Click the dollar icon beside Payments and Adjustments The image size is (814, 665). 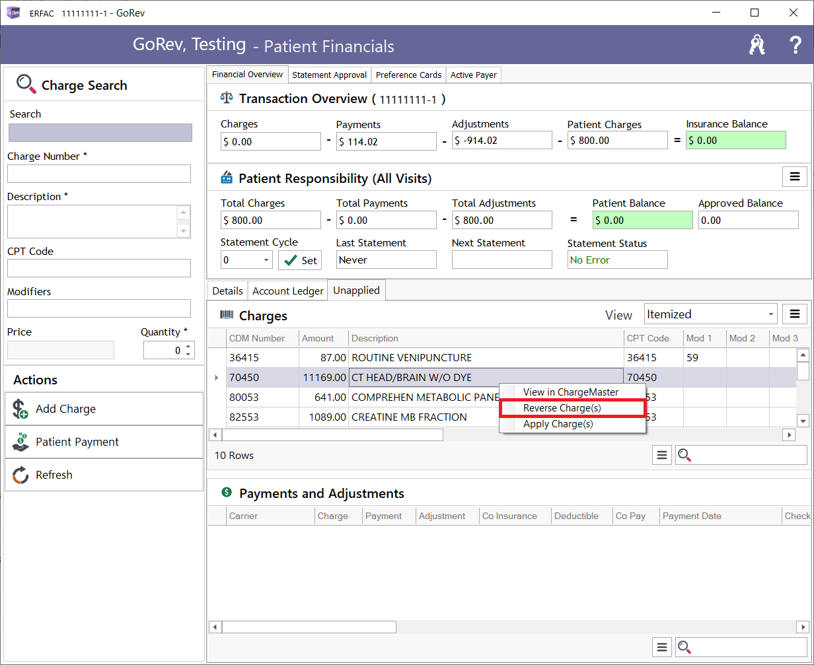click(x=227, y=493)
